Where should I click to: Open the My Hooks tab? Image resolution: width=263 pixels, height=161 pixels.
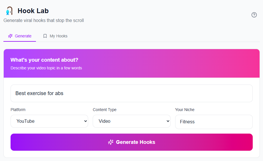55,36
